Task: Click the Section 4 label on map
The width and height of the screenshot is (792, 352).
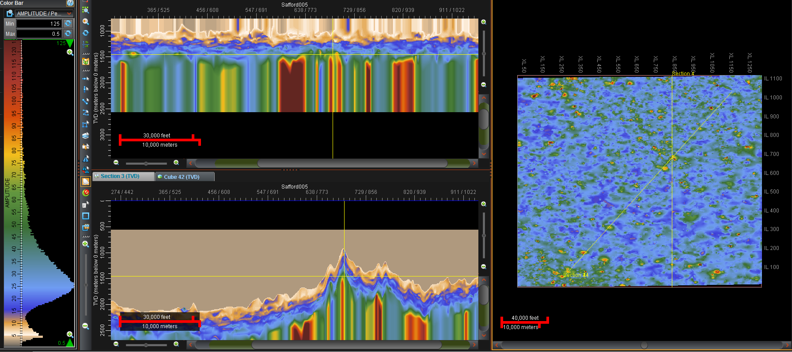Action: [x=683, y=74]
